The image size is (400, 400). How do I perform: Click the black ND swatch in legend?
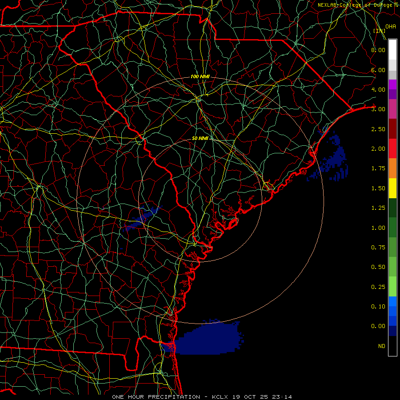(392, 346)
